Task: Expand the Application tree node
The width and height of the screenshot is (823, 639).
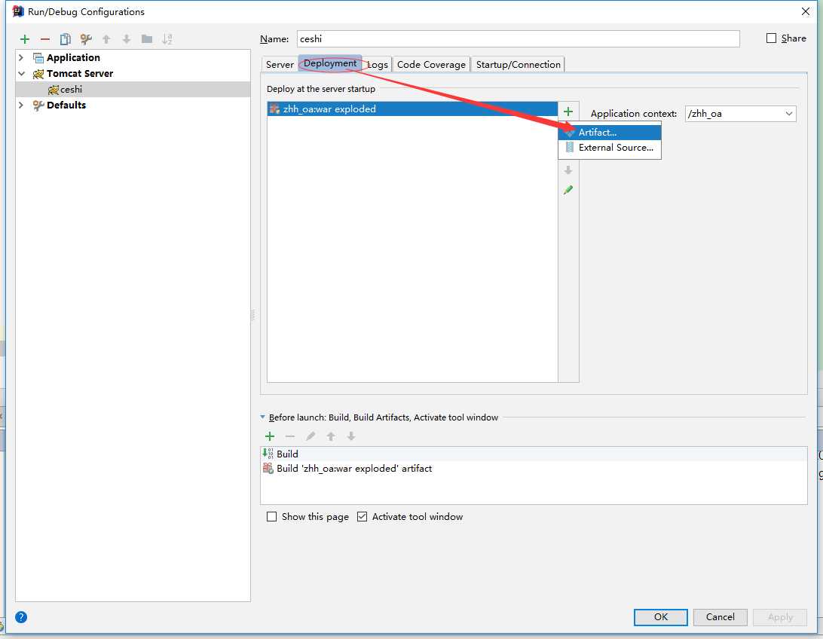Action: tap(21, 58)
